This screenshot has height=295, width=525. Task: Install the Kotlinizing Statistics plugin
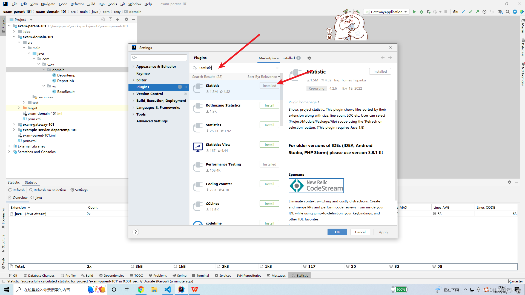point(269,105)
